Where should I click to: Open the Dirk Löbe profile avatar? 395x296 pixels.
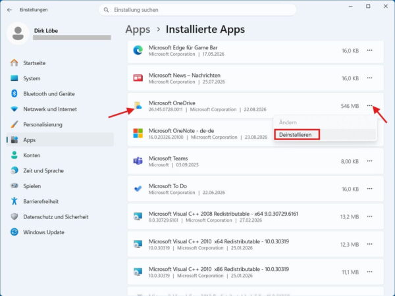[18, 34]
